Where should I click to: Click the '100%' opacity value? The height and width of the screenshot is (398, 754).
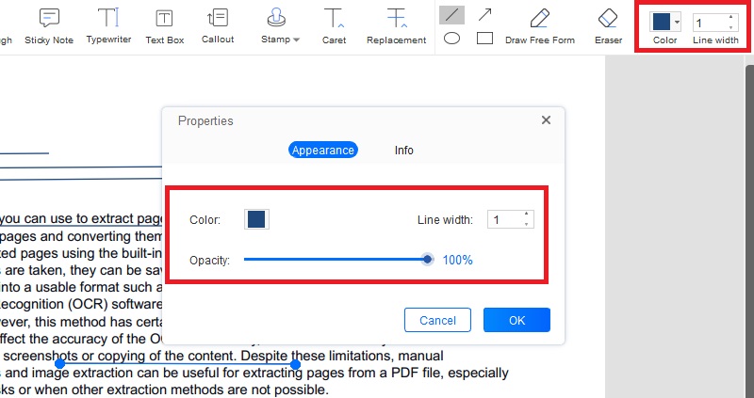[x=457, y=261]
